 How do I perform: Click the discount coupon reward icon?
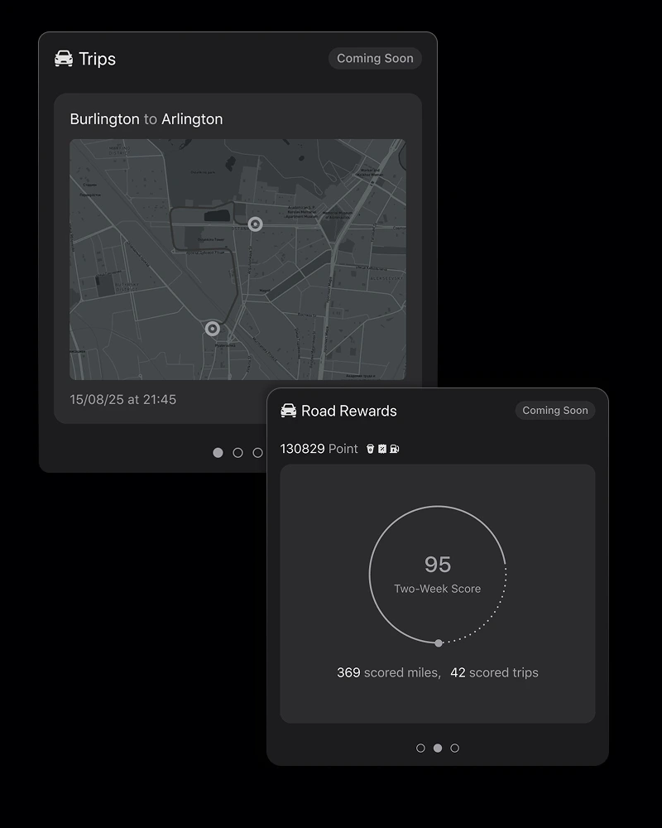tap(381, 449)
